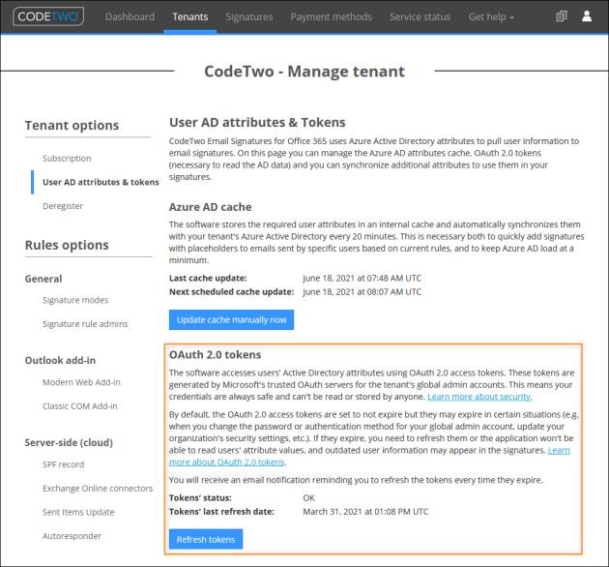Click the OAuth 2.0 tokens heading
Screen dimensions: 609x567
216,355
